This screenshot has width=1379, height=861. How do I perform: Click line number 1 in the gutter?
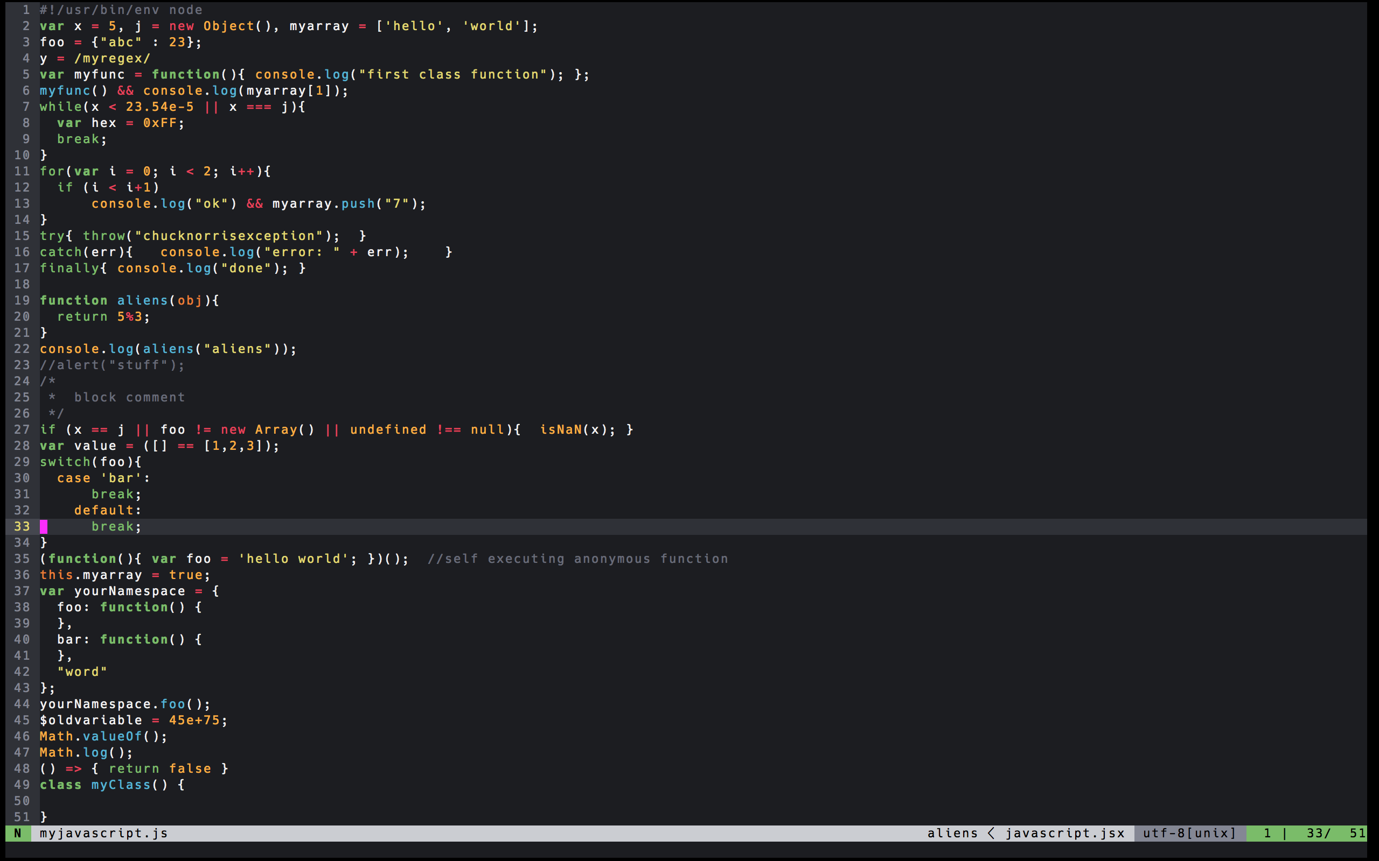tap(26, 10)
